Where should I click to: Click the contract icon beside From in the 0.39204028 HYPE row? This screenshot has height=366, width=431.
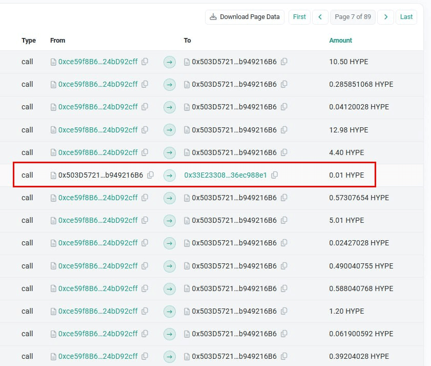pos(53,357)
